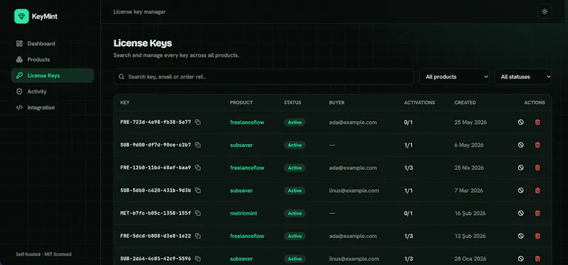568x265 pixels.
Task: Delete key SUB-2d64-4c85-42c9-5596
Action: click(537, 259)
